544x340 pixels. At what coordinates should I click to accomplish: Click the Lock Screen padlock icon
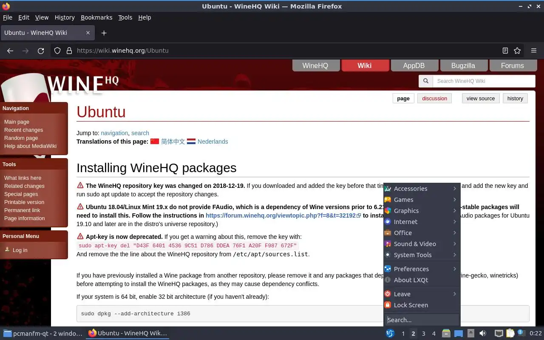pos(388,305)
